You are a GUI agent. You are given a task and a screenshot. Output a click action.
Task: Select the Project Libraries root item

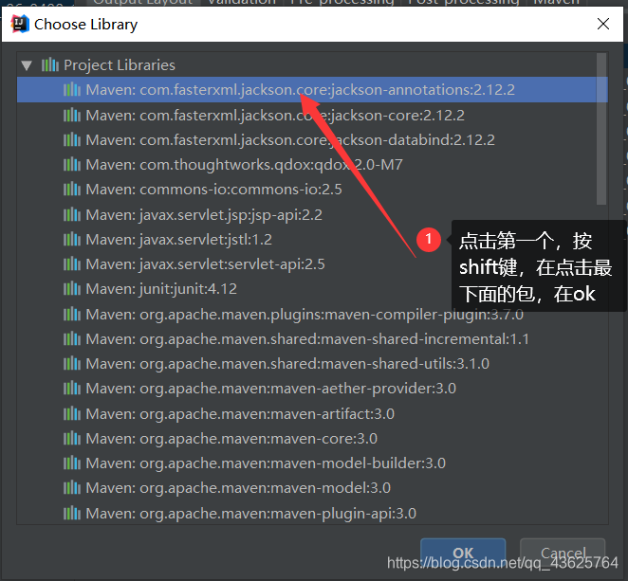pyautogui.click(x=120, y=64)
